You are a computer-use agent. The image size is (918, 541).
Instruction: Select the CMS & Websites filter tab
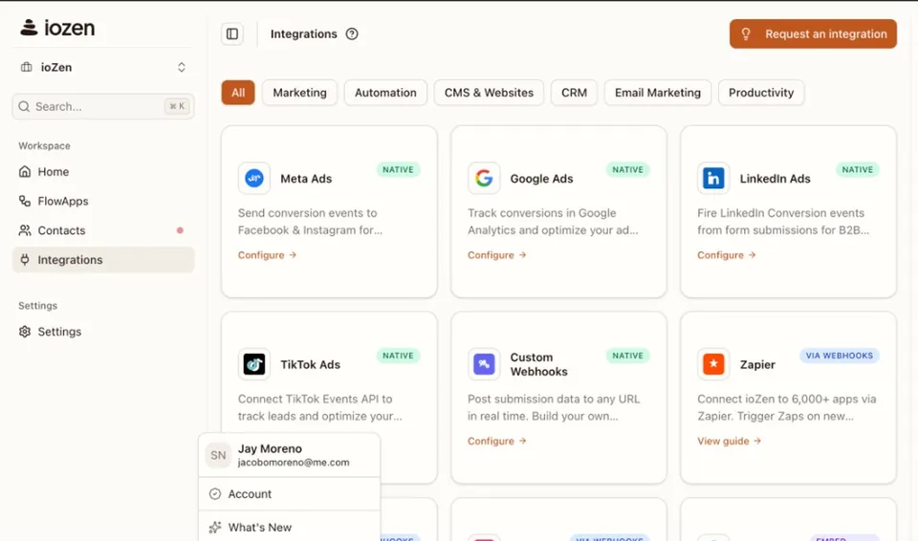489,93
